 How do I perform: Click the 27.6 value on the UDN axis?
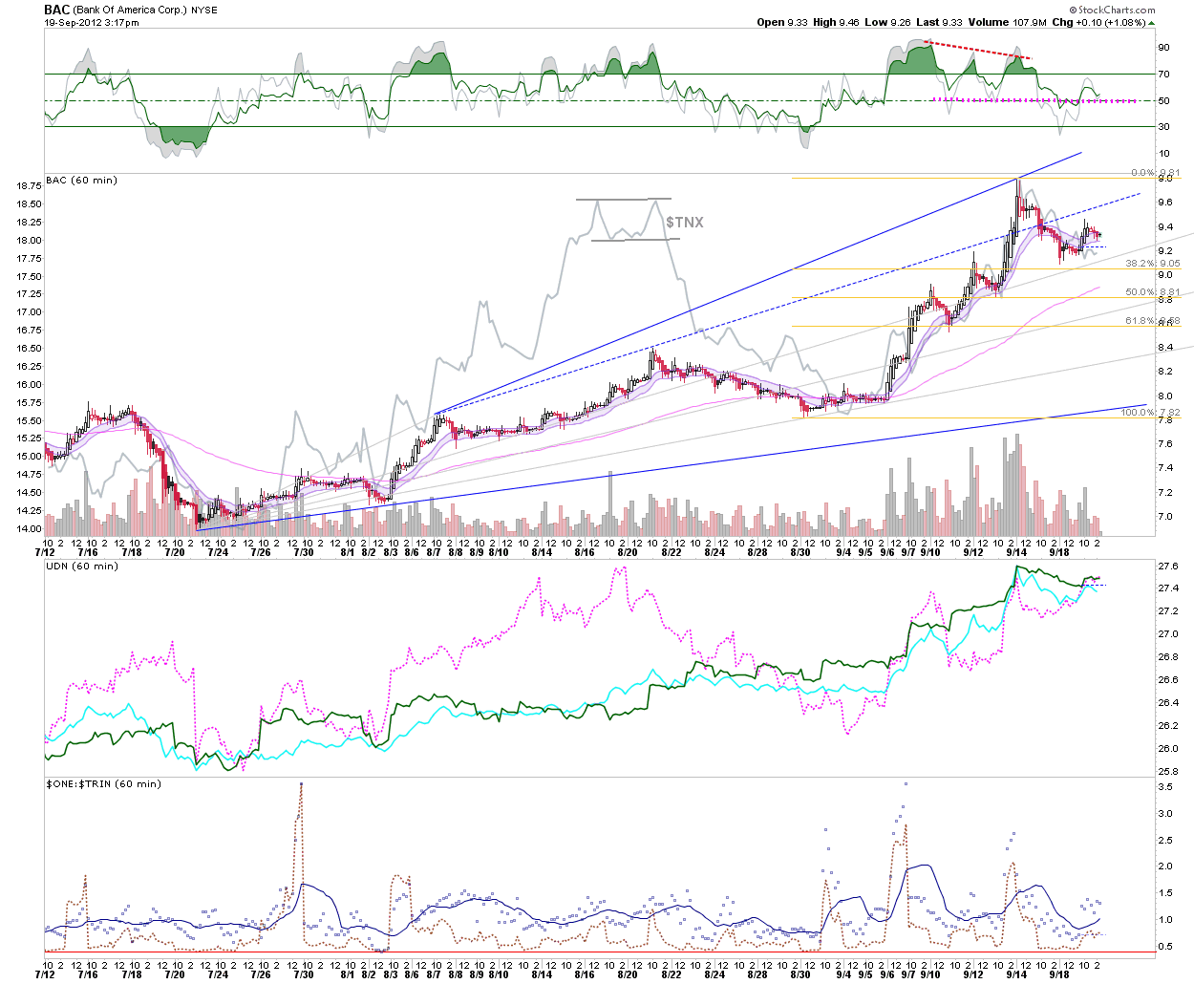click(x=1167, y=567)
